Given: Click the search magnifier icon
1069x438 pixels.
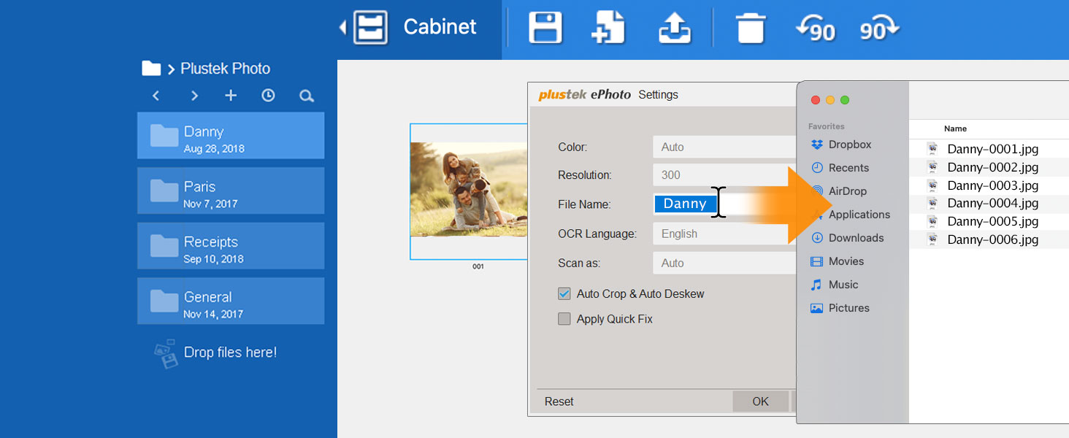Looking at the screenshot, I should coord(307,96).
